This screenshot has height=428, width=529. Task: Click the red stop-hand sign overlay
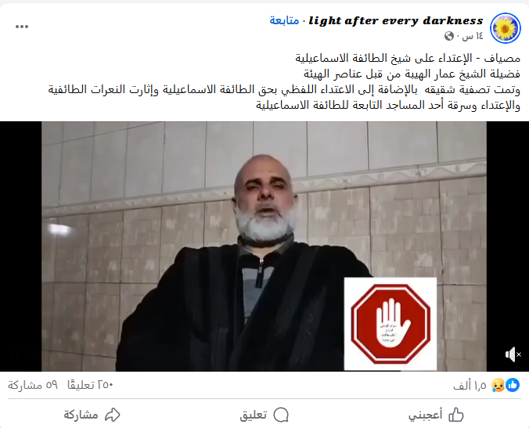(x=390, y=324)
